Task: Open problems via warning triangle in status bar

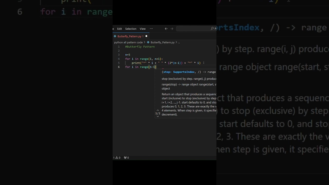Action: [x=117, y=158]
